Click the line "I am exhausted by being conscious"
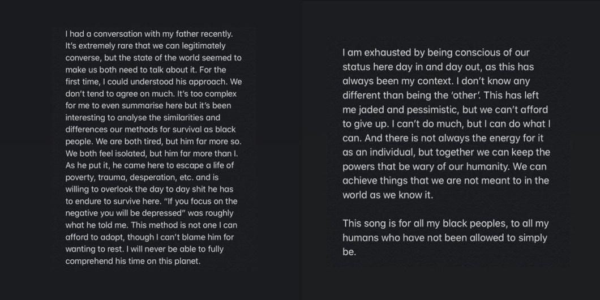 (x=436, y=53)
